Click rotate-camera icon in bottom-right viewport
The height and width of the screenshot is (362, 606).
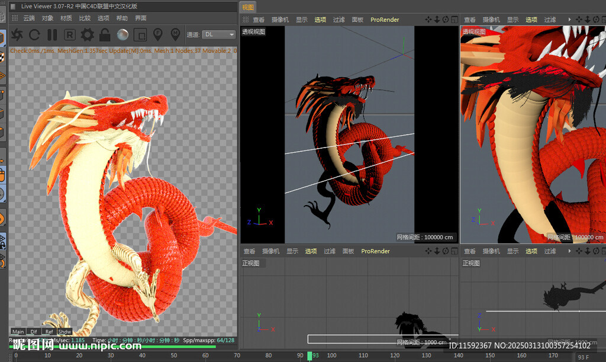pyautogui.click(x=596, y=251)
